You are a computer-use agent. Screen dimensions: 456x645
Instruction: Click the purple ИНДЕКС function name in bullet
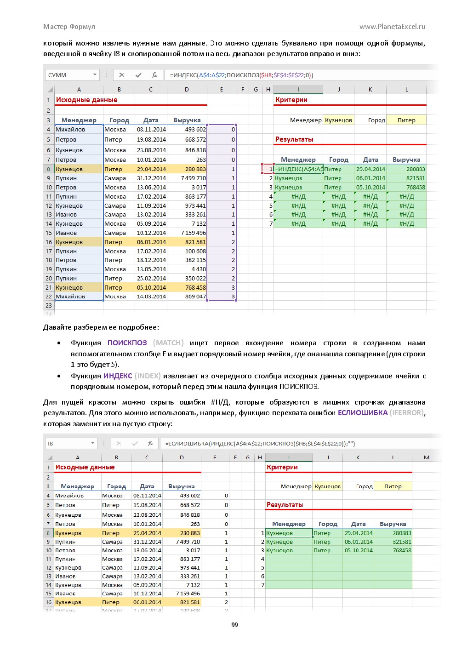tap(118, 376)
